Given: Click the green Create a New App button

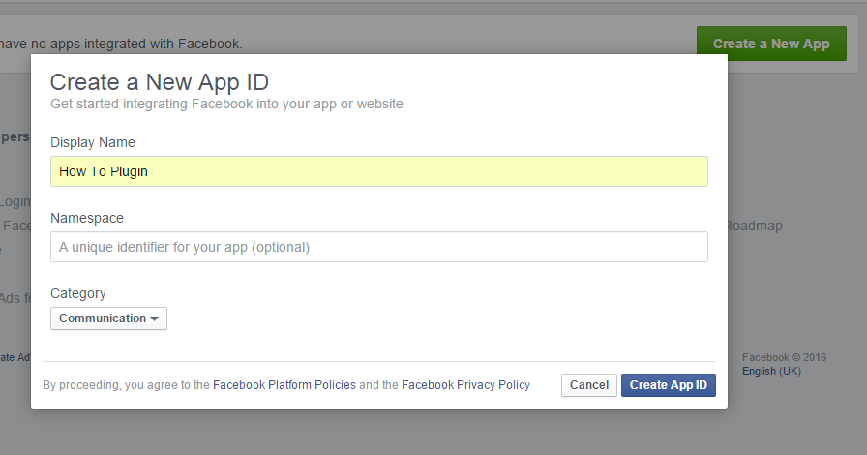Looking at the screenshot, I should point(771,44).
